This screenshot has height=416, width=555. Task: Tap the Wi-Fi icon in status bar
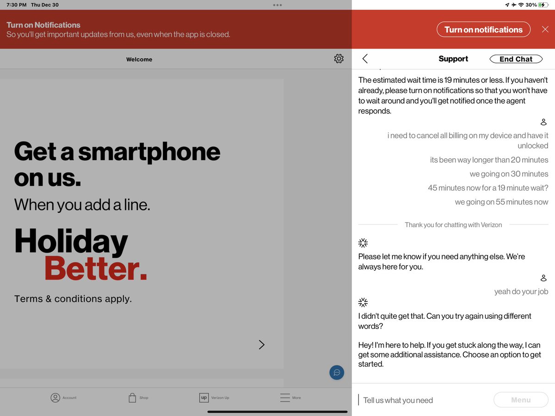click(x=521, y=5)
